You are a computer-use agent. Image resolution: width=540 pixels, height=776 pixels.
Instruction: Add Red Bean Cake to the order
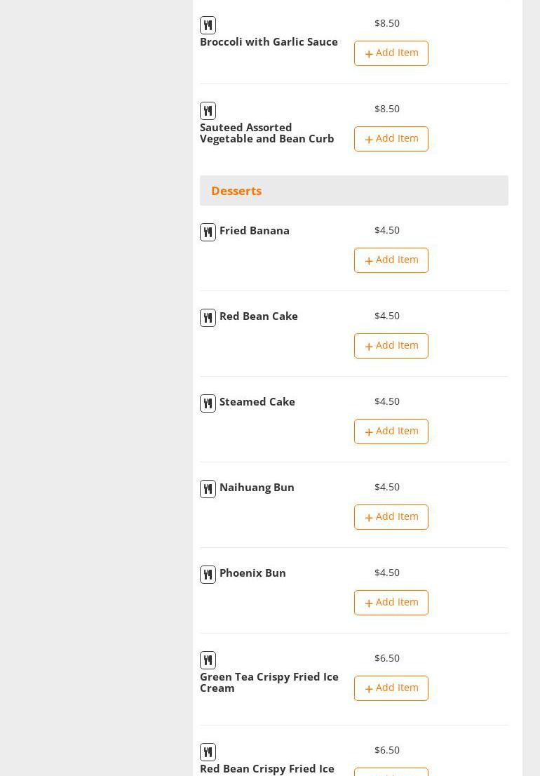pos(391,346)
